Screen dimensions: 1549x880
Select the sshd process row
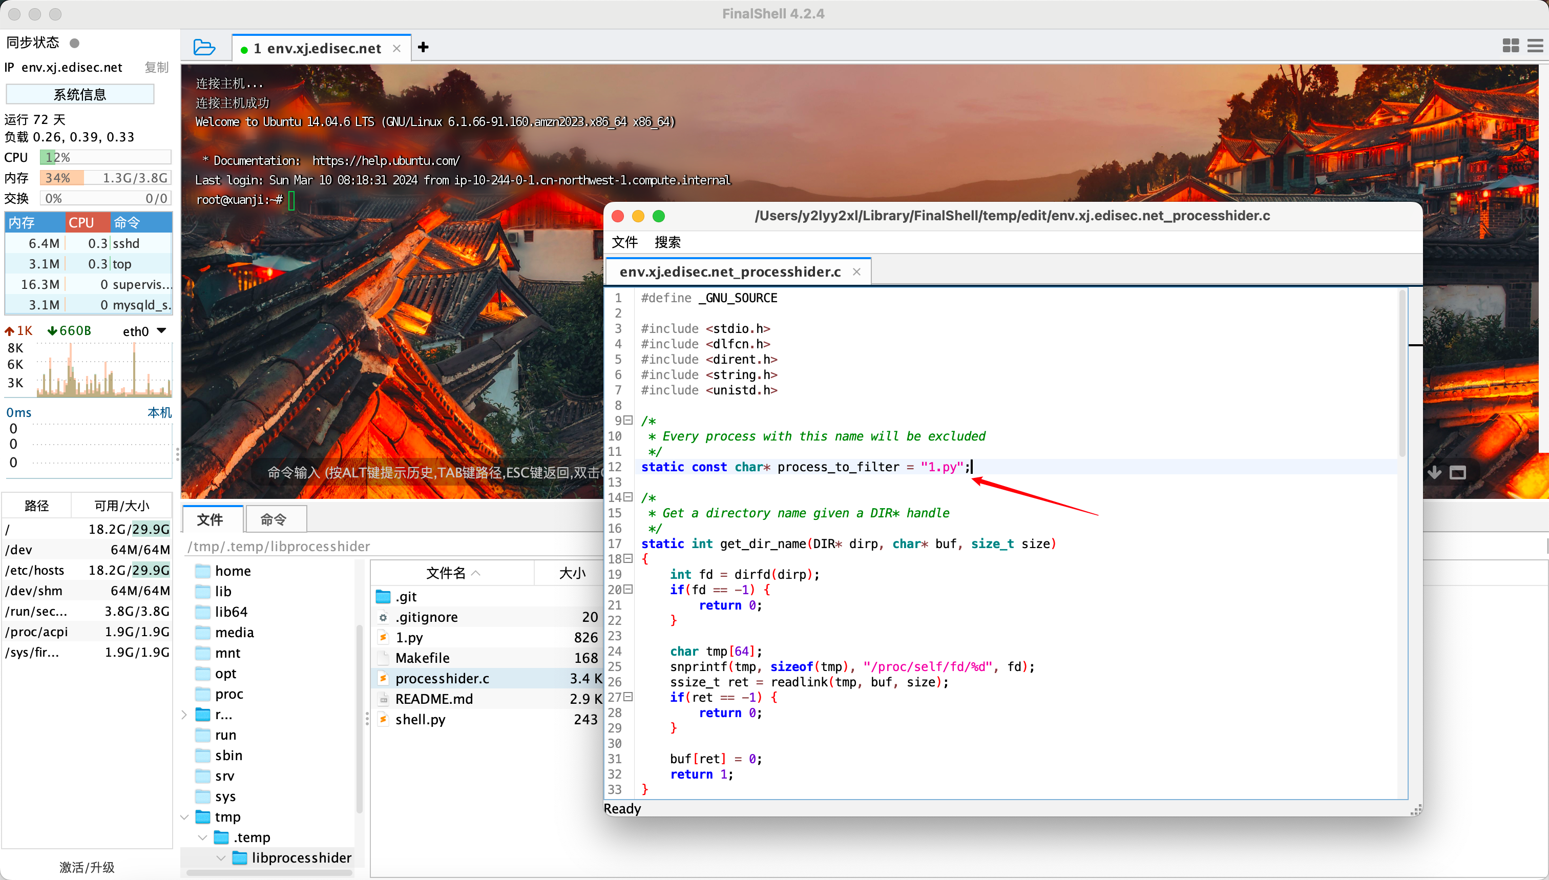pos(89,243)
